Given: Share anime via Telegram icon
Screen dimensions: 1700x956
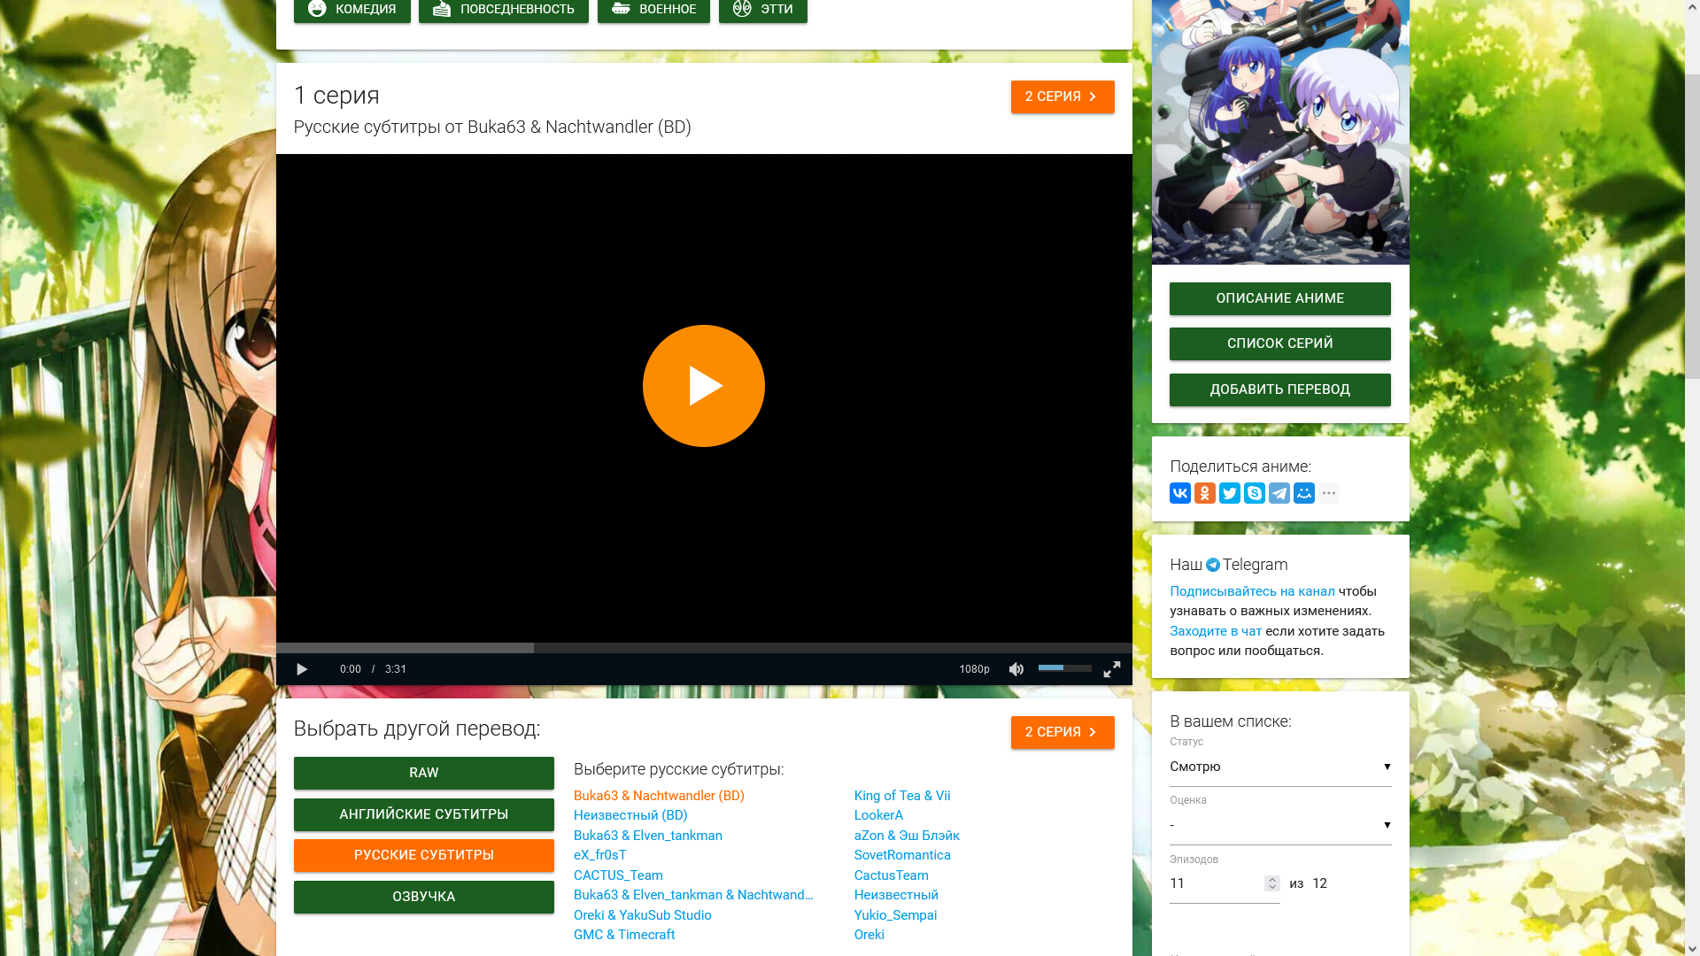Looking at the screenshot, I should [x=1279, y=493].
